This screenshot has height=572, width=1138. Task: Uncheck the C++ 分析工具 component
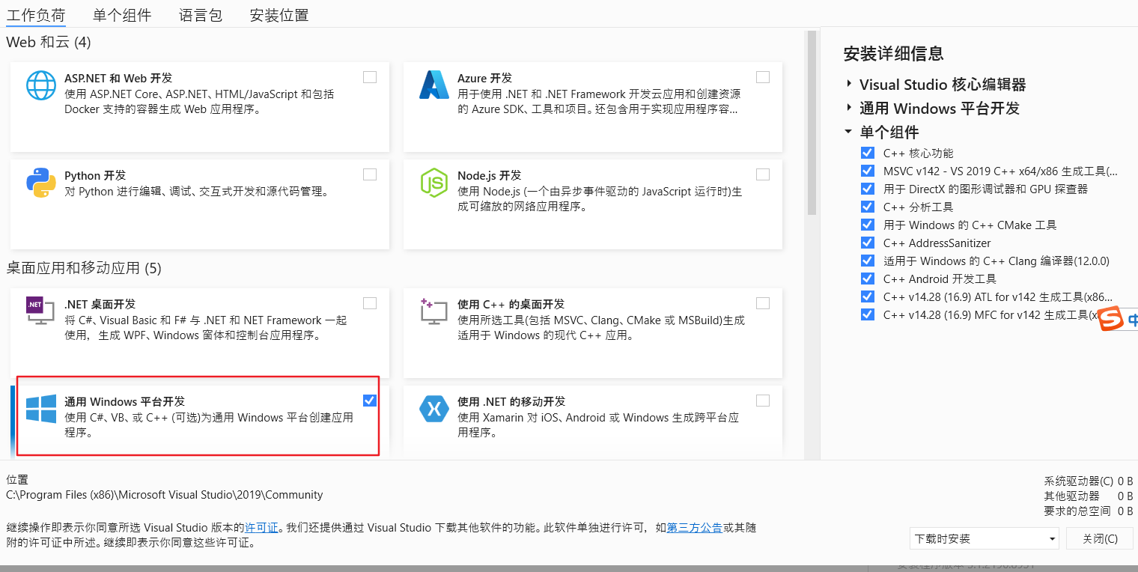pos(868,207)
